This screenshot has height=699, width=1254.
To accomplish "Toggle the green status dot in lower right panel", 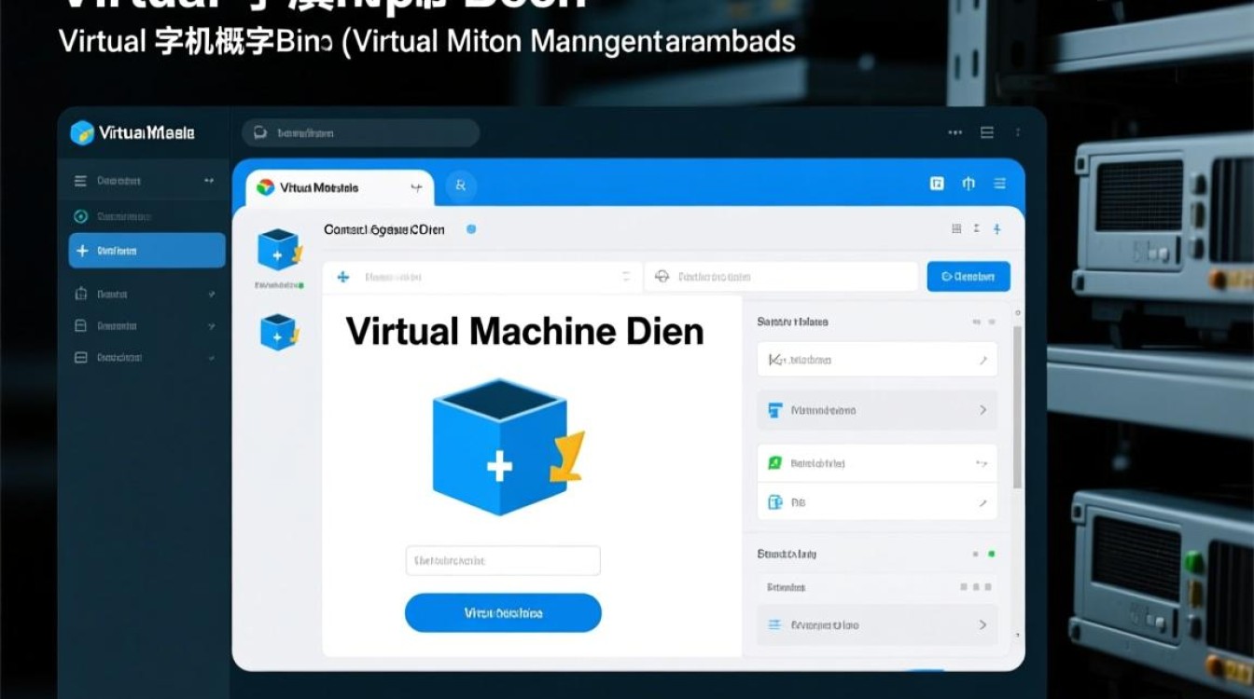I will [991, 554].
